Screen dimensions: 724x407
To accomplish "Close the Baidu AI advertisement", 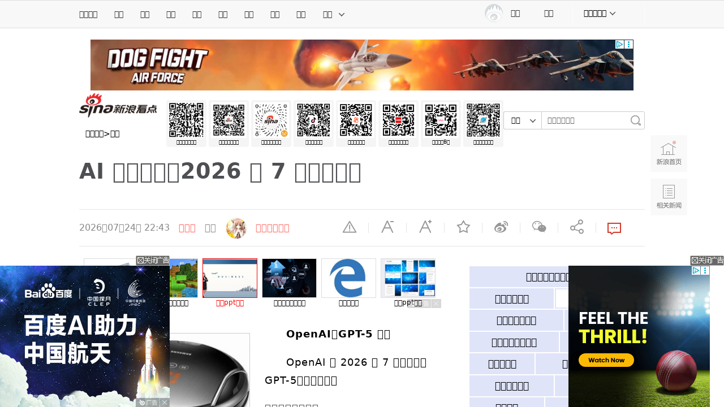I will pyautogui.click(x=152, y=261).
